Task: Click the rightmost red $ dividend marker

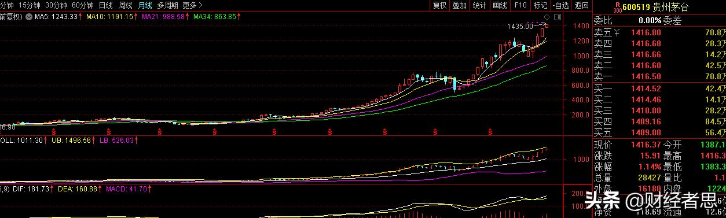Action: [490, 132]
